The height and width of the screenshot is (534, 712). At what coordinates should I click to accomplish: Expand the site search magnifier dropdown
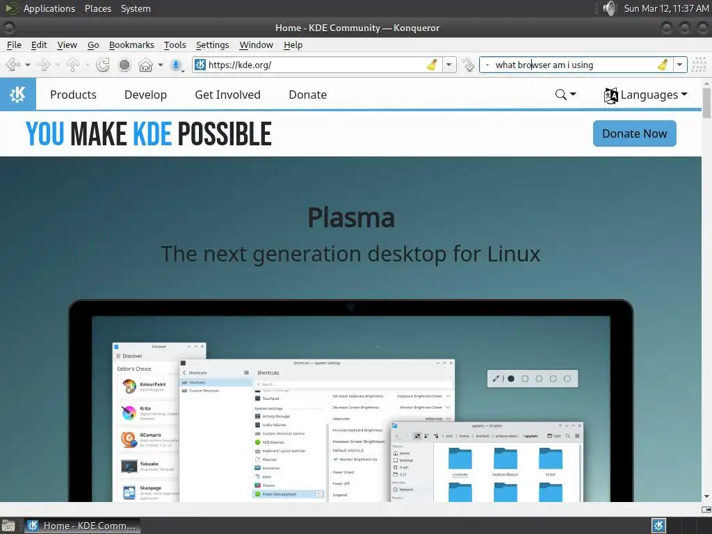[565, 95]
